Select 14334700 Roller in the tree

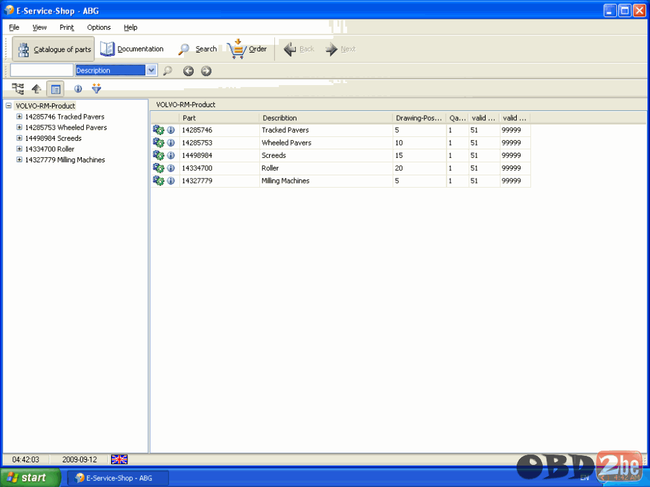tap(50, 149)
